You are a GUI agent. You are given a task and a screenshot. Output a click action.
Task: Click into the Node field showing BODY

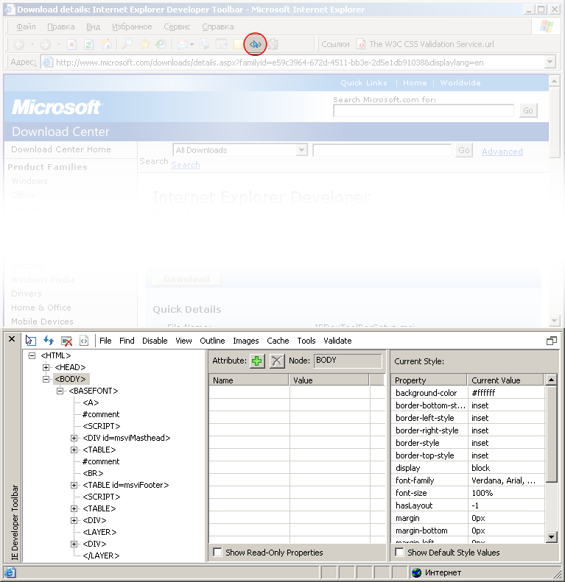348,361
